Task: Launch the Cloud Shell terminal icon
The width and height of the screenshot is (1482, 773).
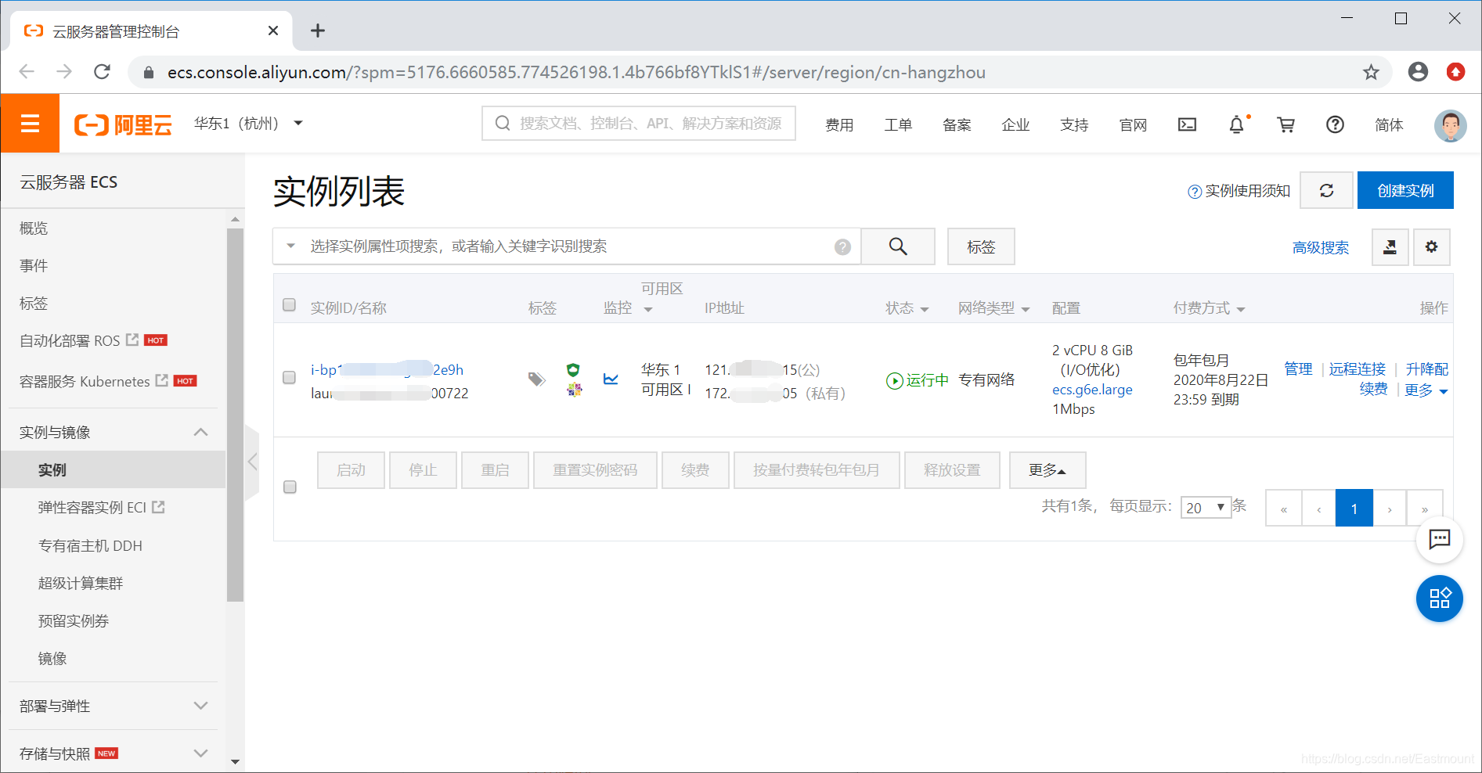Action: point(1187,124)
